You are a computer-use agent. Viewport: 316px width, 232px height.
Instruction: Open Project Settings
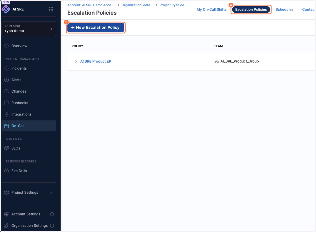pos(25,193)
